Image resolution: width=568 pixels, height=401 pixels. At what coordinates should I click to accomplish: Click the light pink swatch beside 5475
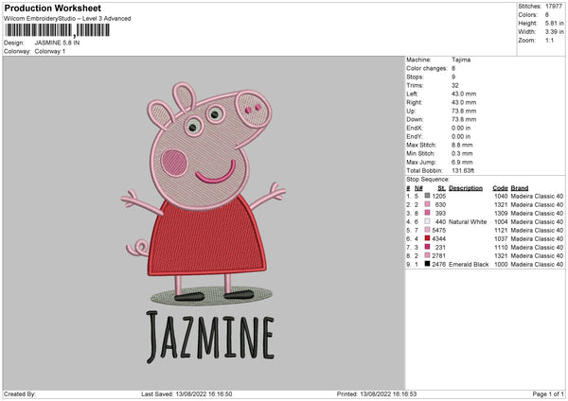428,230
